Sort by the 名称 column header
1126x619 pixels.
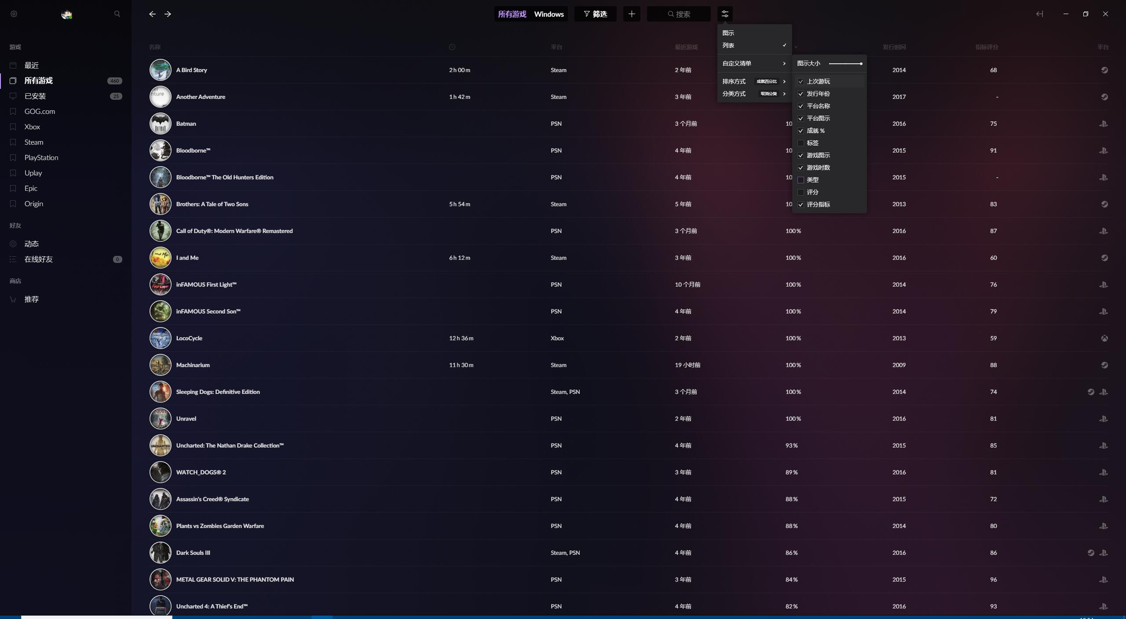(155, 47)
